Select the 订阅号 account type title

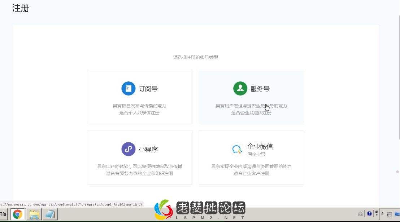148,89
